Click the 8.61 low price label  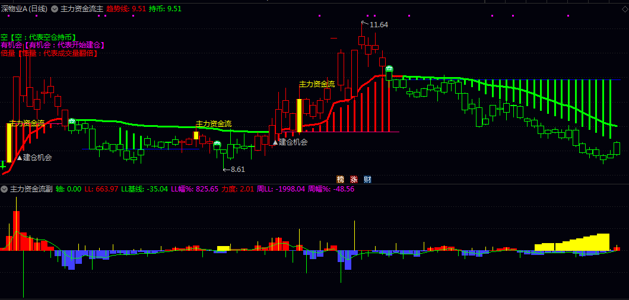point(237,170)
